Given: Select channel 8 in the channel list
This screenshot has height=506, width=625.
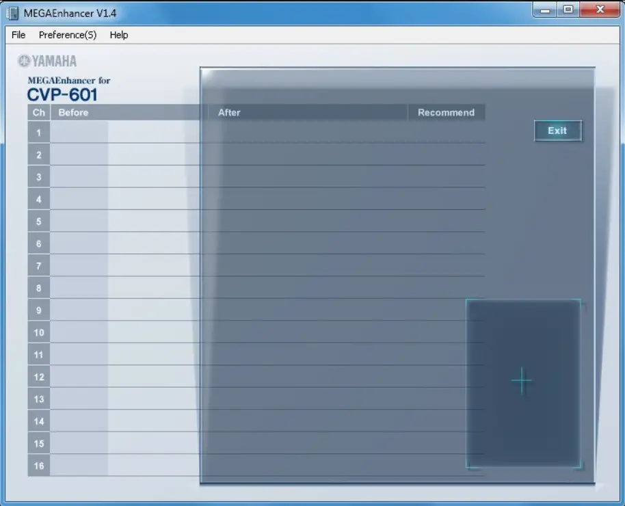Looking at the screenshot, I should (38, 288).
